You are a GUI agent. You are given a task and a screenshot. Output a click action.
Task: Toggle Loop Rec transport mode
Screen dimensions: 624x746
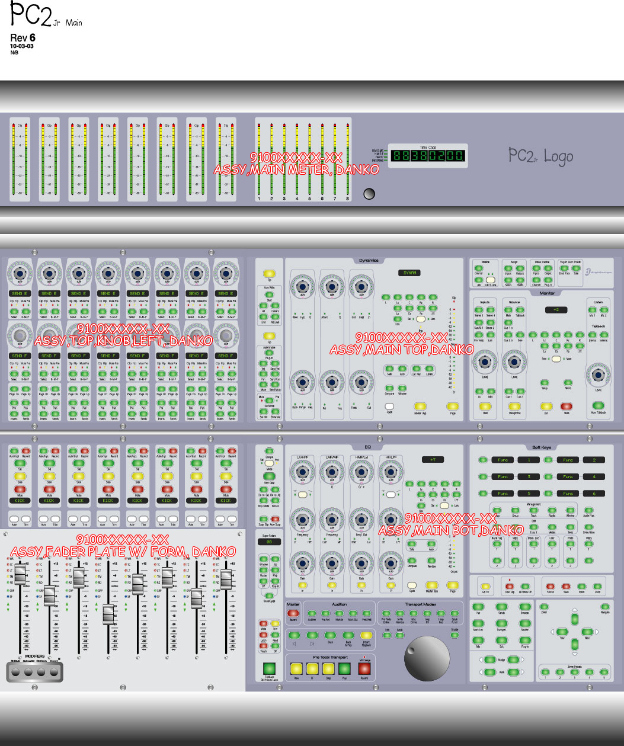tap(441, 613)
